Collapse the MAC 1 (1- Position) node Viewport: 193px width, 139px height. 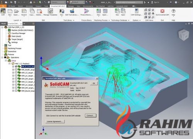coord(9,64)
